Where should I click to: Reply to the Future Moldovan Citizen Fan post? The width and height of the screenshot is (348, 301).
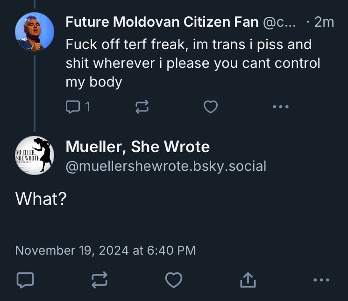(x=72, y=107)
